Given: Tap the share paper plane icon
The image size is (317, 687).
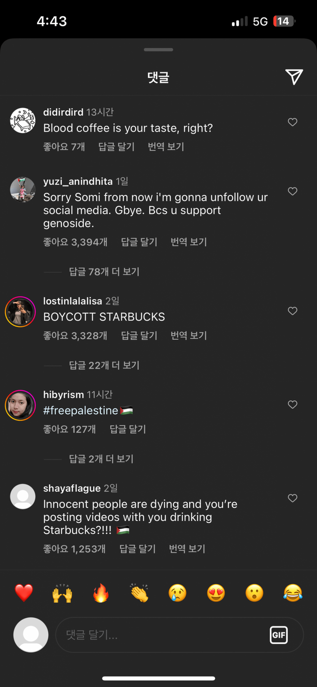Looking at the screenshot, I should tap(294, 77).
